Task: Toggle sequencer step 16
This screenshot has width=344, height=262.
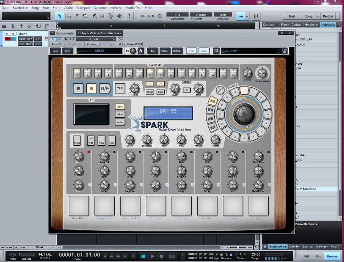Action: coord(233,73)
